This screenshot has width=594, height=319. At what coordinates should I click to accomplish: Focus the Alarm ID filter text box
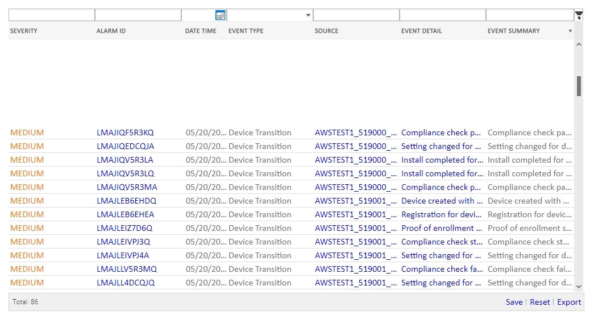pyautogui.click(x=138, y=15)
